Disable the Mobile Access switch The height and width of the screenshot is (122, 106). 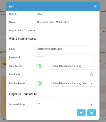(x=39, y=83)
